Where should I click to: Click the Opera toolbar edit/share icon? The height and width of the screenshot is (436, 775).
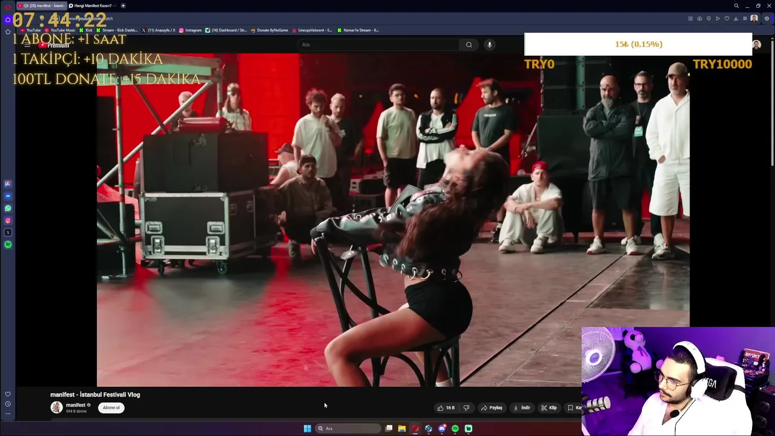pos(690,19)
